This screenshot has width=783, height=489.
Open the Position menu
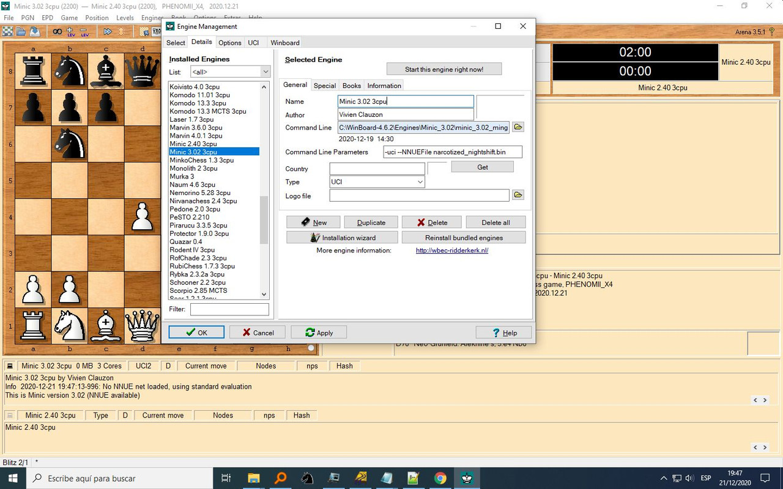click(x=97, y=18)
